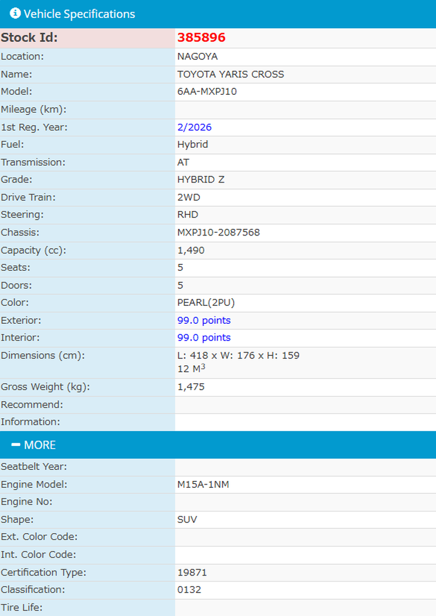The image size is (436, 616).
Task: Click the SUV shape value
Action: (187, 520)
